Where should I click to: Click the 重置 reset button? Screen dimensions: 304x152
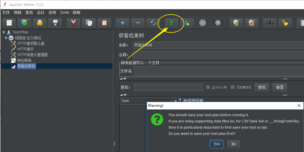pyautogui.click(x=280, y=87)
